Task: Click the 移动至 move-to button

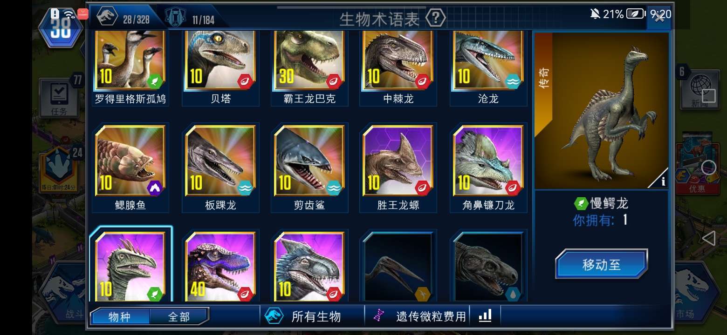Action: tap(601, 264)
